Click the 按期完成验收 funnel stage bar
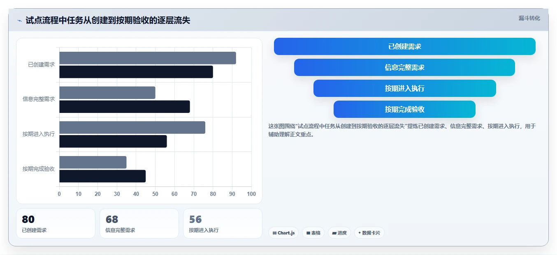Image resolution: width=557 pixels, height=255 pixels. click(404, 109)
